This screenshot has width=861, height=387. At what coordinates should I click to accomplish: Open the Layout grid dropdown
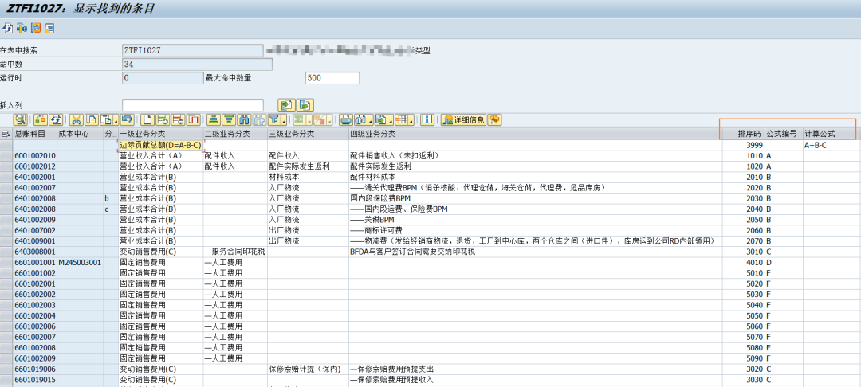pyautogui.click(x=405, y=119)
